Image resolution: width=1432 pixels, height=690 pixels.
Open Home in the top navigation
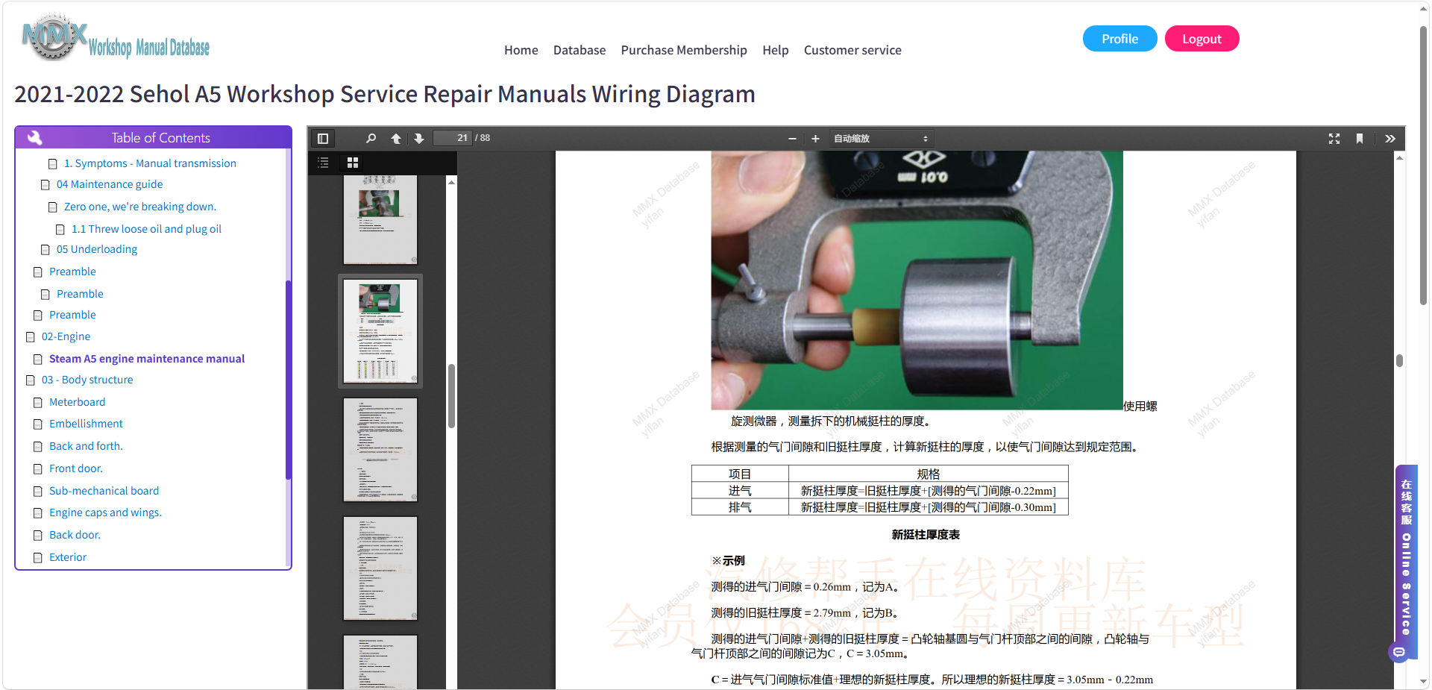pyautogui.click(x=521, y=50)
